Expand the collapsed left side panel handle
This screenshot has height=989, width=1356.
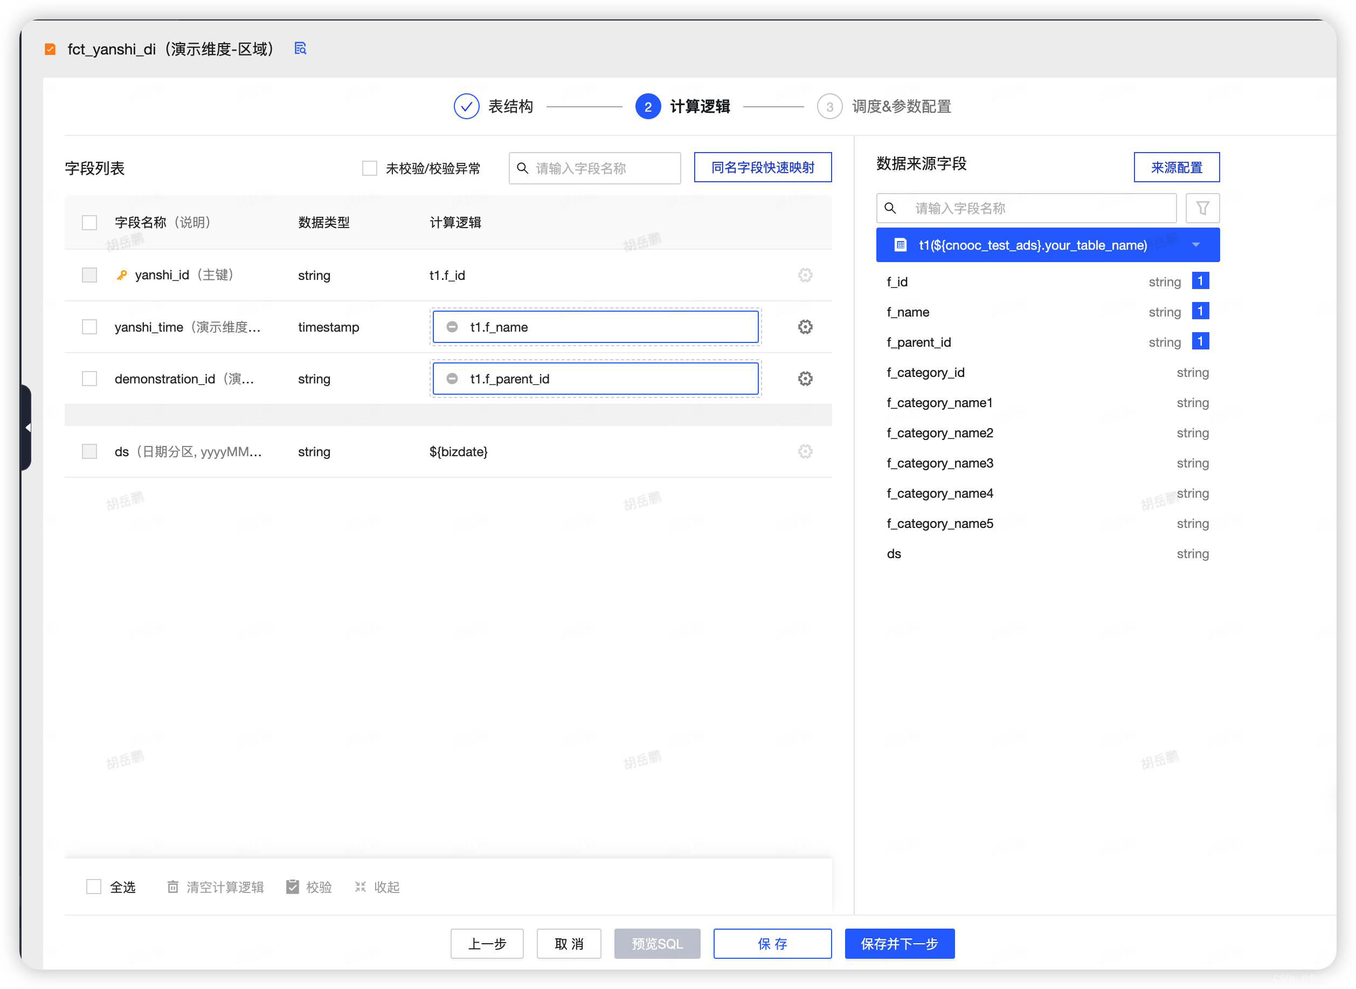[x=27, y=428]
